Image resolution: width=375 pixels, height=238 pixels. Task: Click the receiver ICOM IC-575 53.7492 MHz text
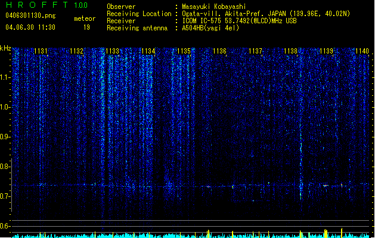pos(239,21)
